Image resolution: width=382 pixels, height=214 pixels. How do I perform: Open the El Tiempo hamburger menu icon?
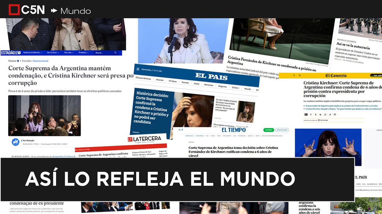(182, 130)
